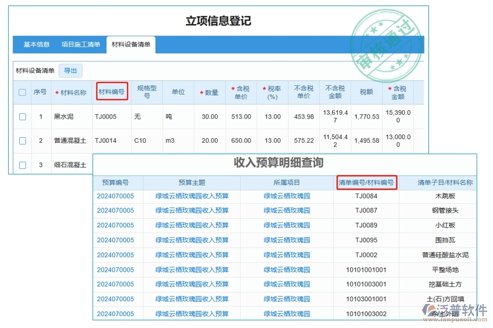Viewport: 493px width, 328px height.
Task: Open project link 绿城云栖玫瑰园 for 钢管接头 row
Action: click(x=286, y=210)
